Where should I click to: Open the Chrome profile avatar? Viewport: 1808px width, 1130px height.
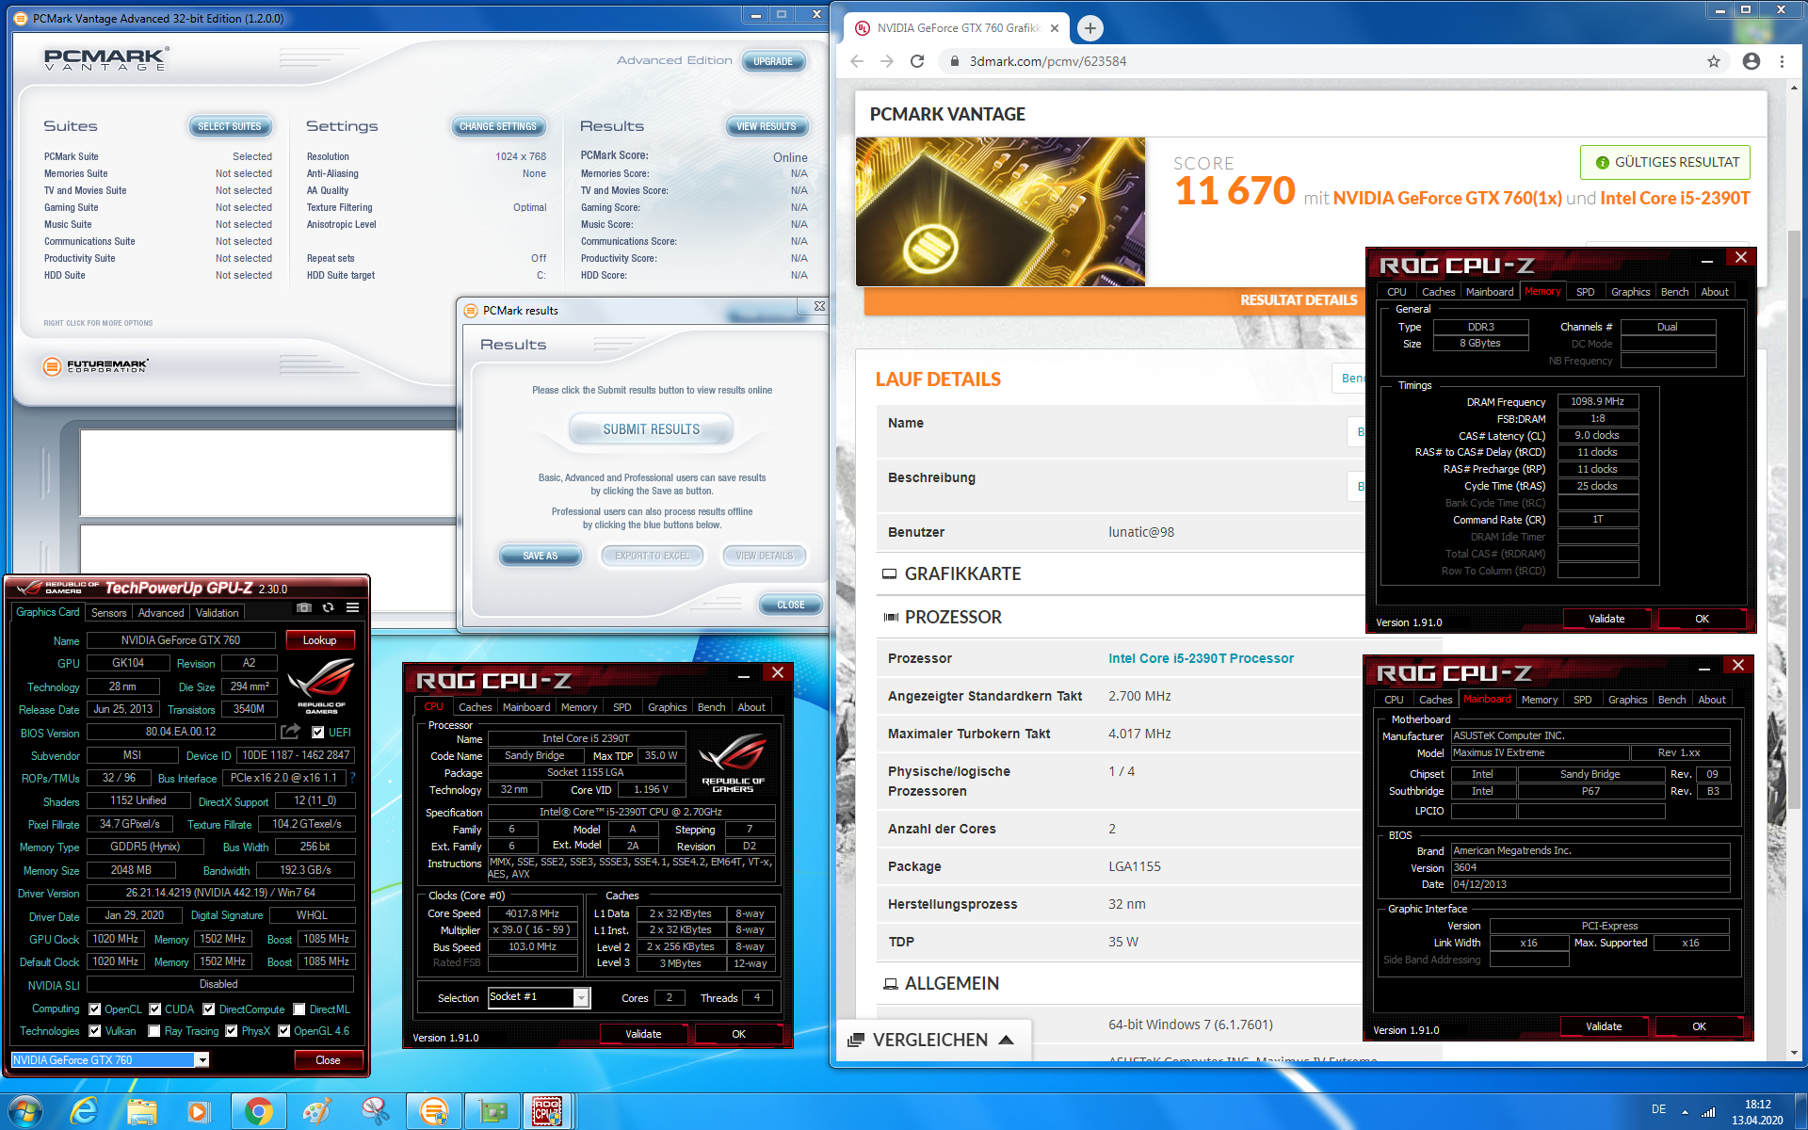(x=1751, y=61)
